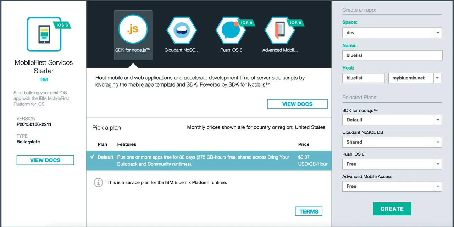Click VIEW DOCS under the SDK description
Screen dimensions: 454x227
coord(297,104)
